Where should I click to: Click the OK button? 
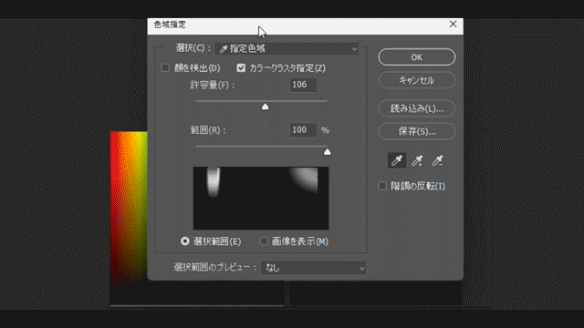[x=417, y=57]
